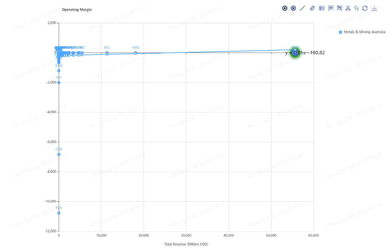Click the deselect circle-X toolbar icon
392x251 pixels.
(294, 8)
